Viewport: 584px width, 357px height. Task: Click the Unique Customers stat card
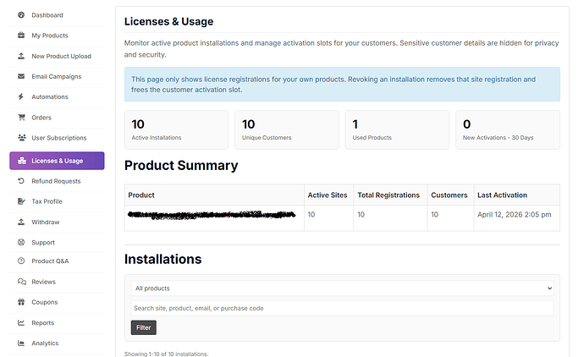pyautogui.click(x=287, y=129)
